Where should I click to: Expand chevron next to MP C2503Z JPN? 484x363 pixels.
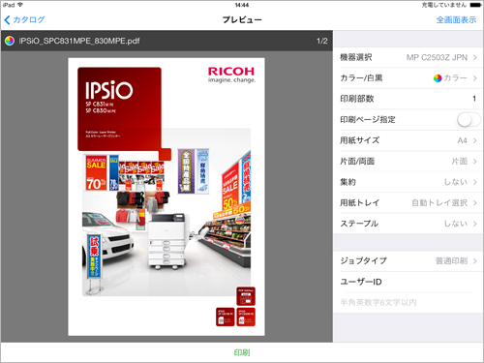[475, 57]
